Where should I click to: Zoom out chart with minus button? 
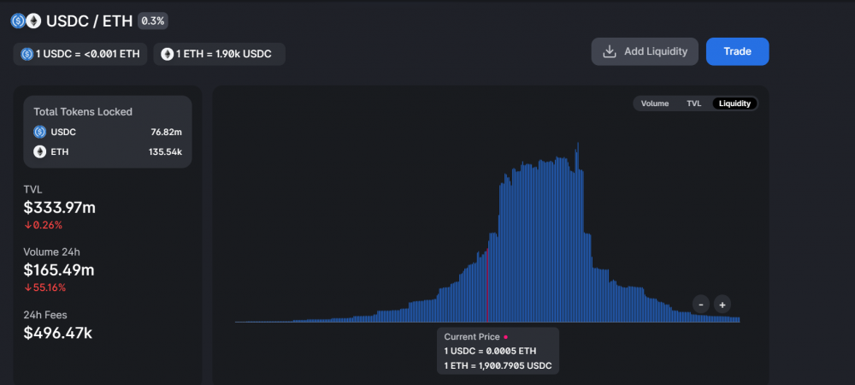(701, 305)
